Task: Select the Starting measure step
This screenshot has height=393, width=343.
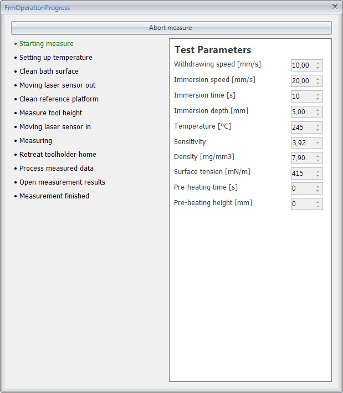Action: [x=47, y=44]
